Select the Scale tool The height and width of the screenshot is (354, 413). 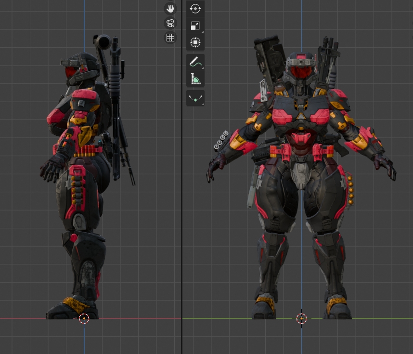(195, 26)
